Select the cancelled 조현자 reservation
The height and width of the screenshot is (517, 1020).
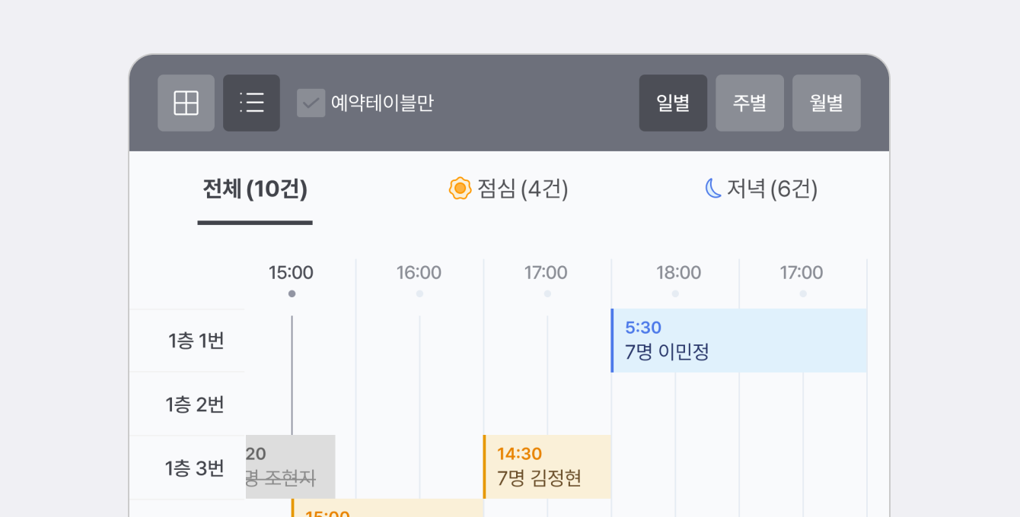[x=290, y=467]
